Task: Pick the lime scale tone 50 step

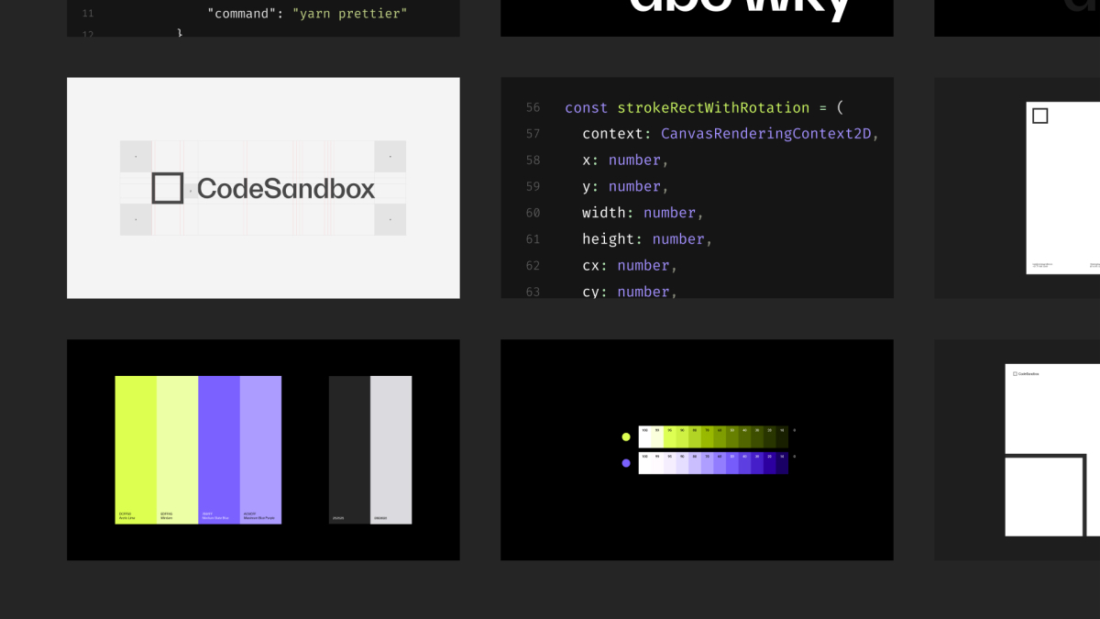Action: click(732, 437)
